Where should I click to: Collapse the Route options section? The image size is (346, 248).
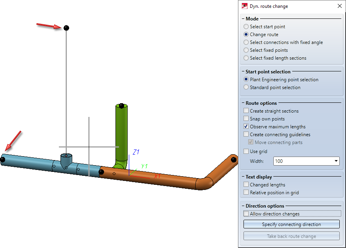[x=243, y=103]
